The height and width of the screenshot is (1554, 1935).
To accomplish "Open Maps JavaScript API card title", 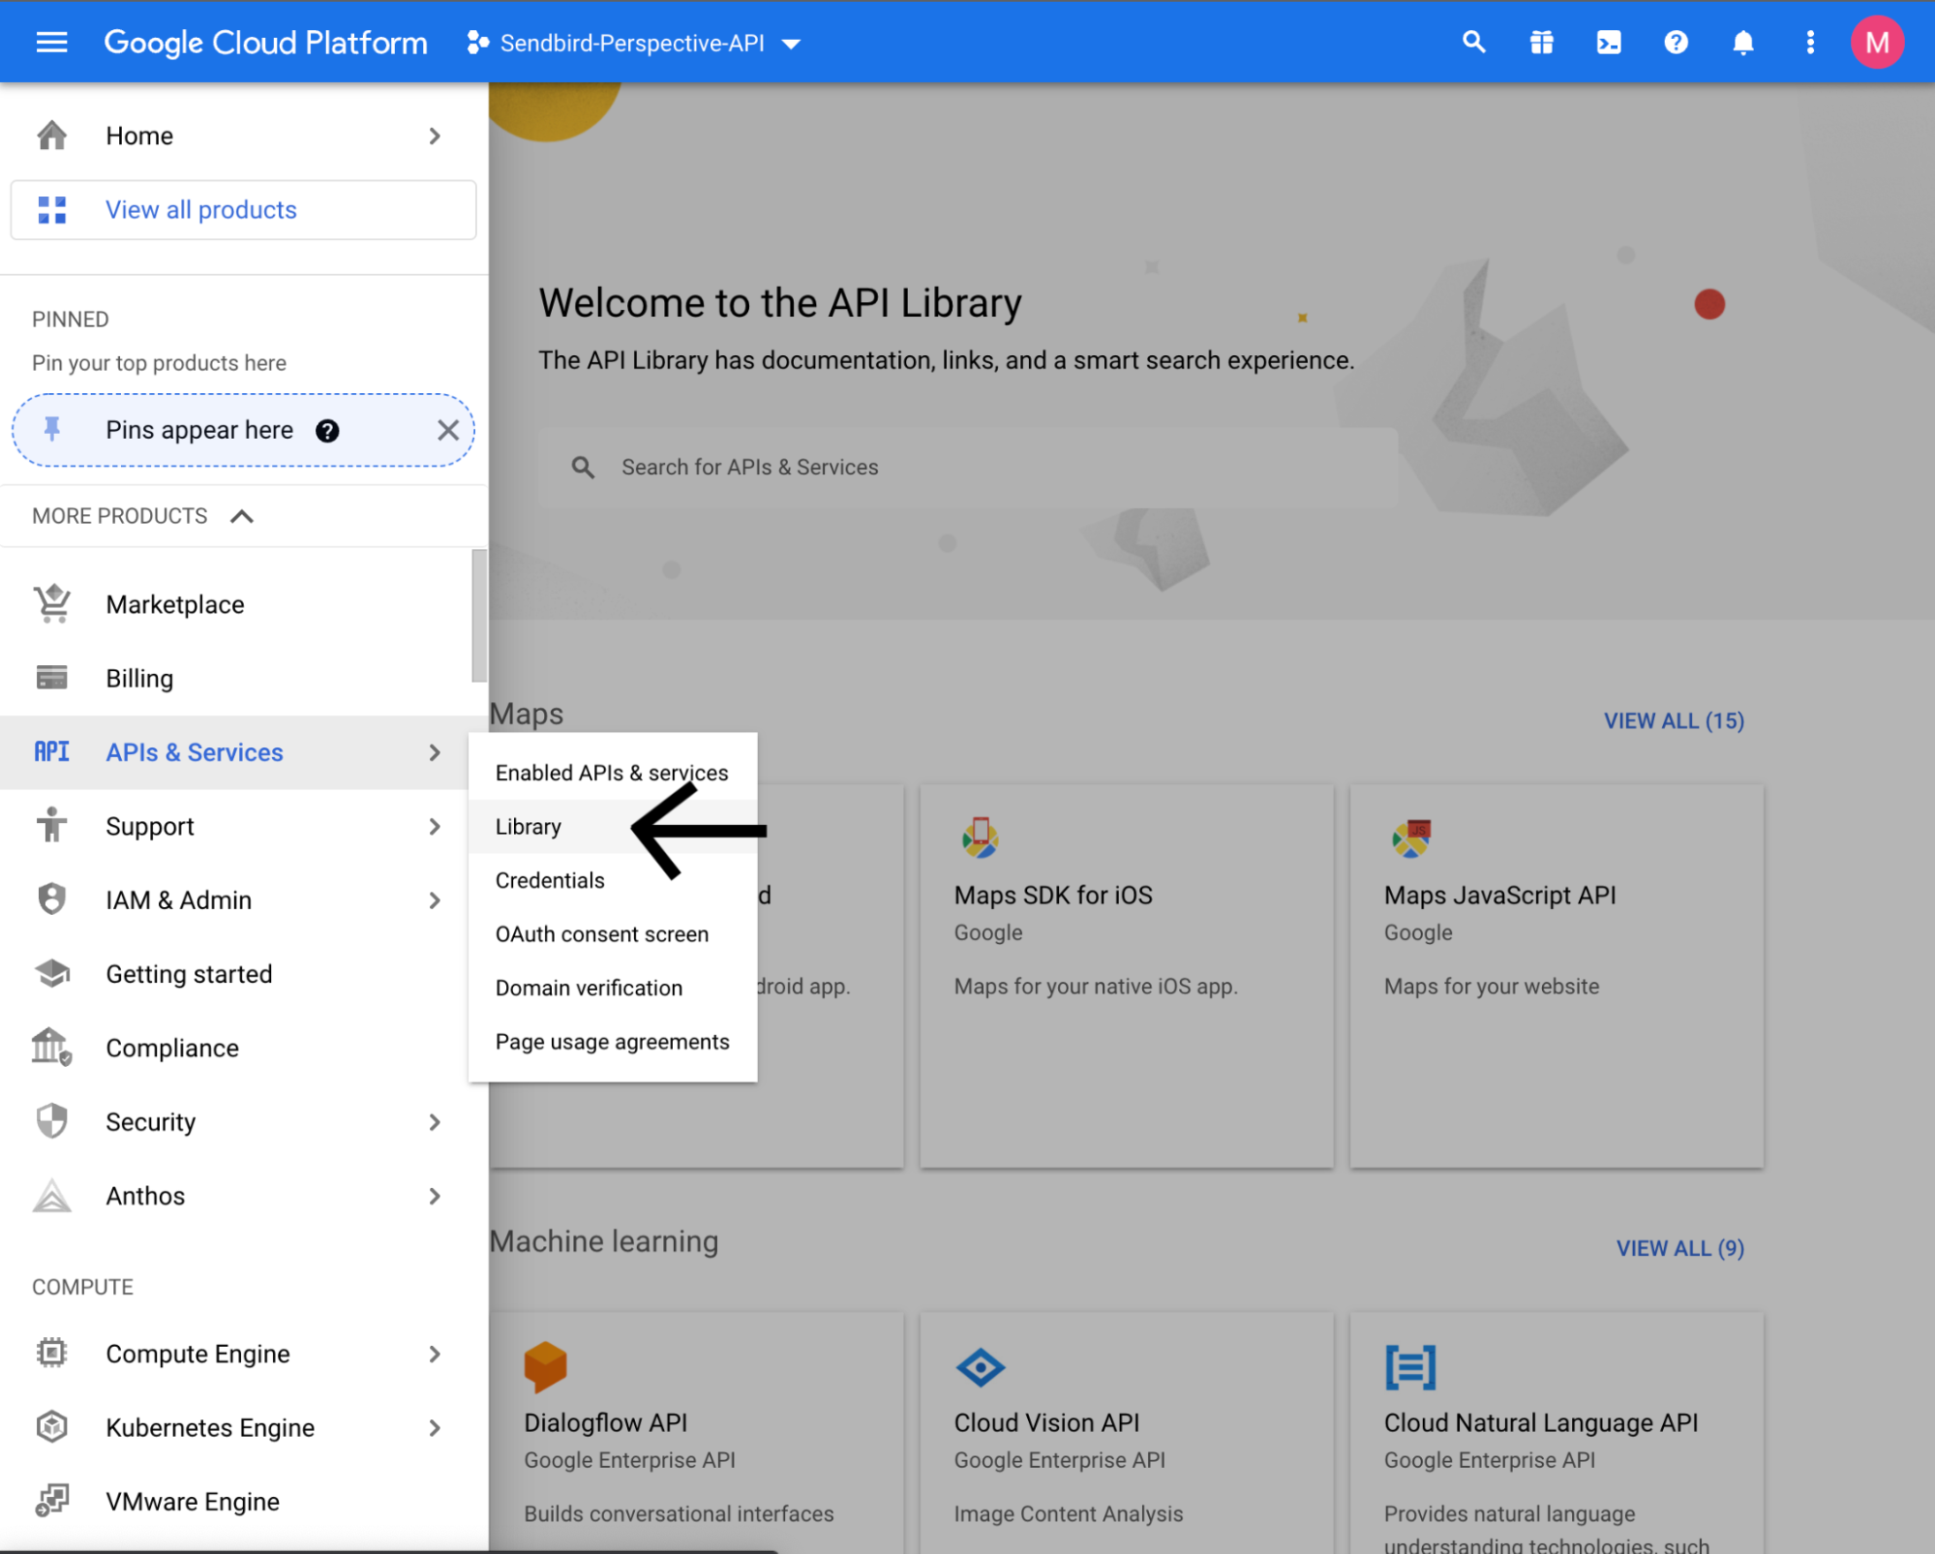I will 1499,896.
